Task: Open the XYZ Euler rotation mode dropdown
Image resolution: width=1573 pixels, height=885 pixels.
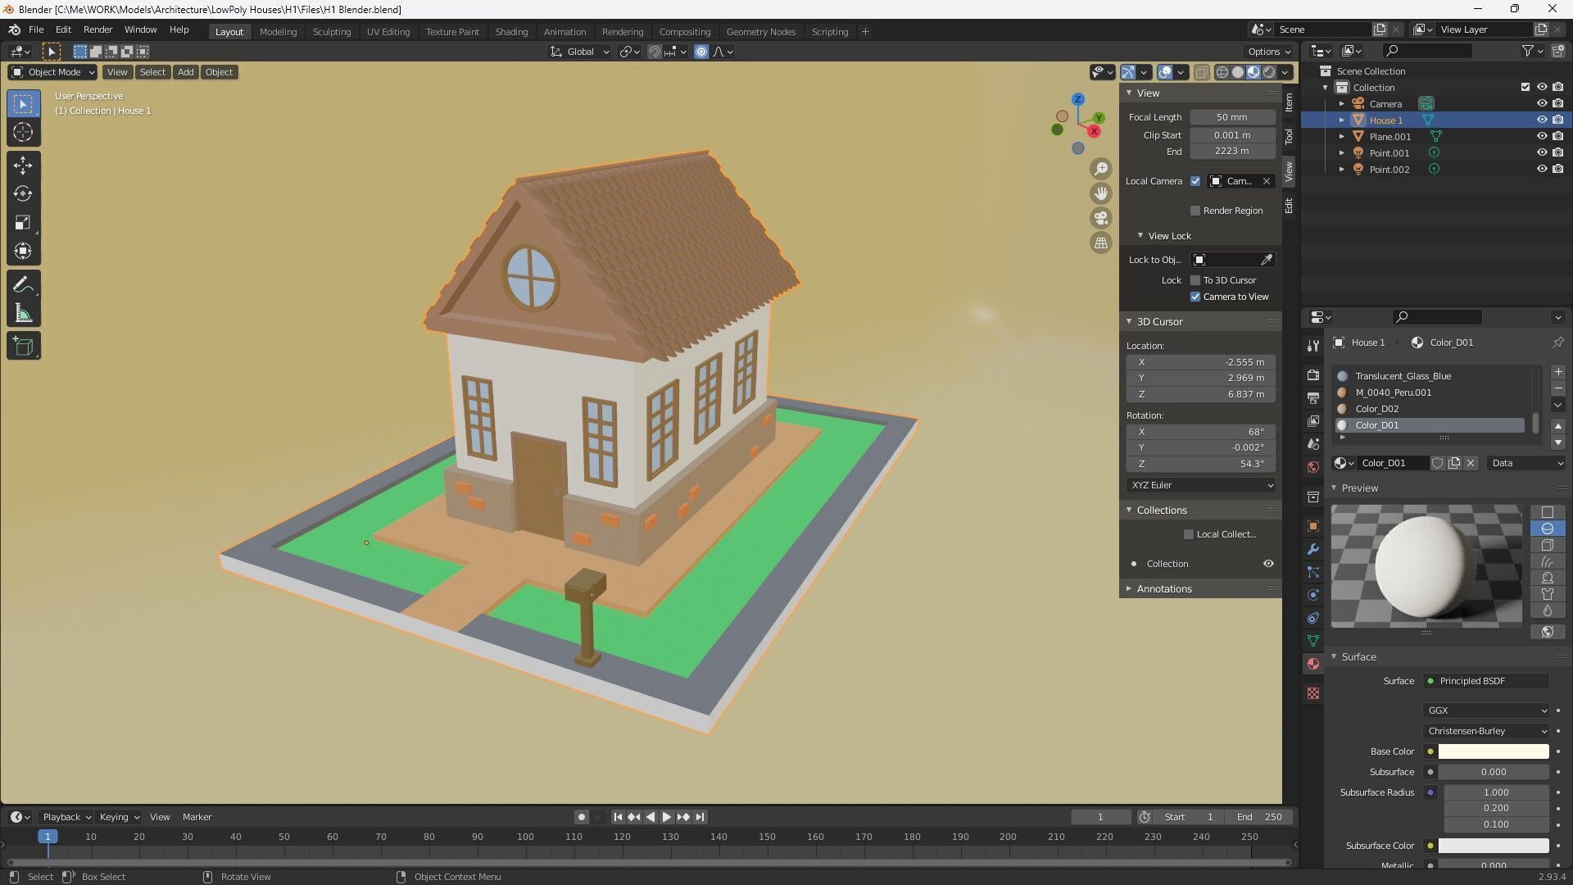Action: (1200, 485)
